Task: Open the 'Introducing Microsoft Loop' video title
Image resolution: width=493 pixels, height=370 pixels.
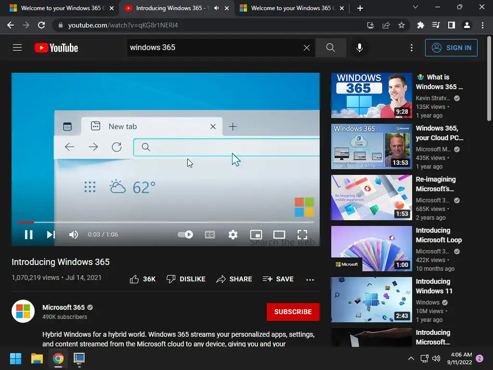Action: point(439,235)
